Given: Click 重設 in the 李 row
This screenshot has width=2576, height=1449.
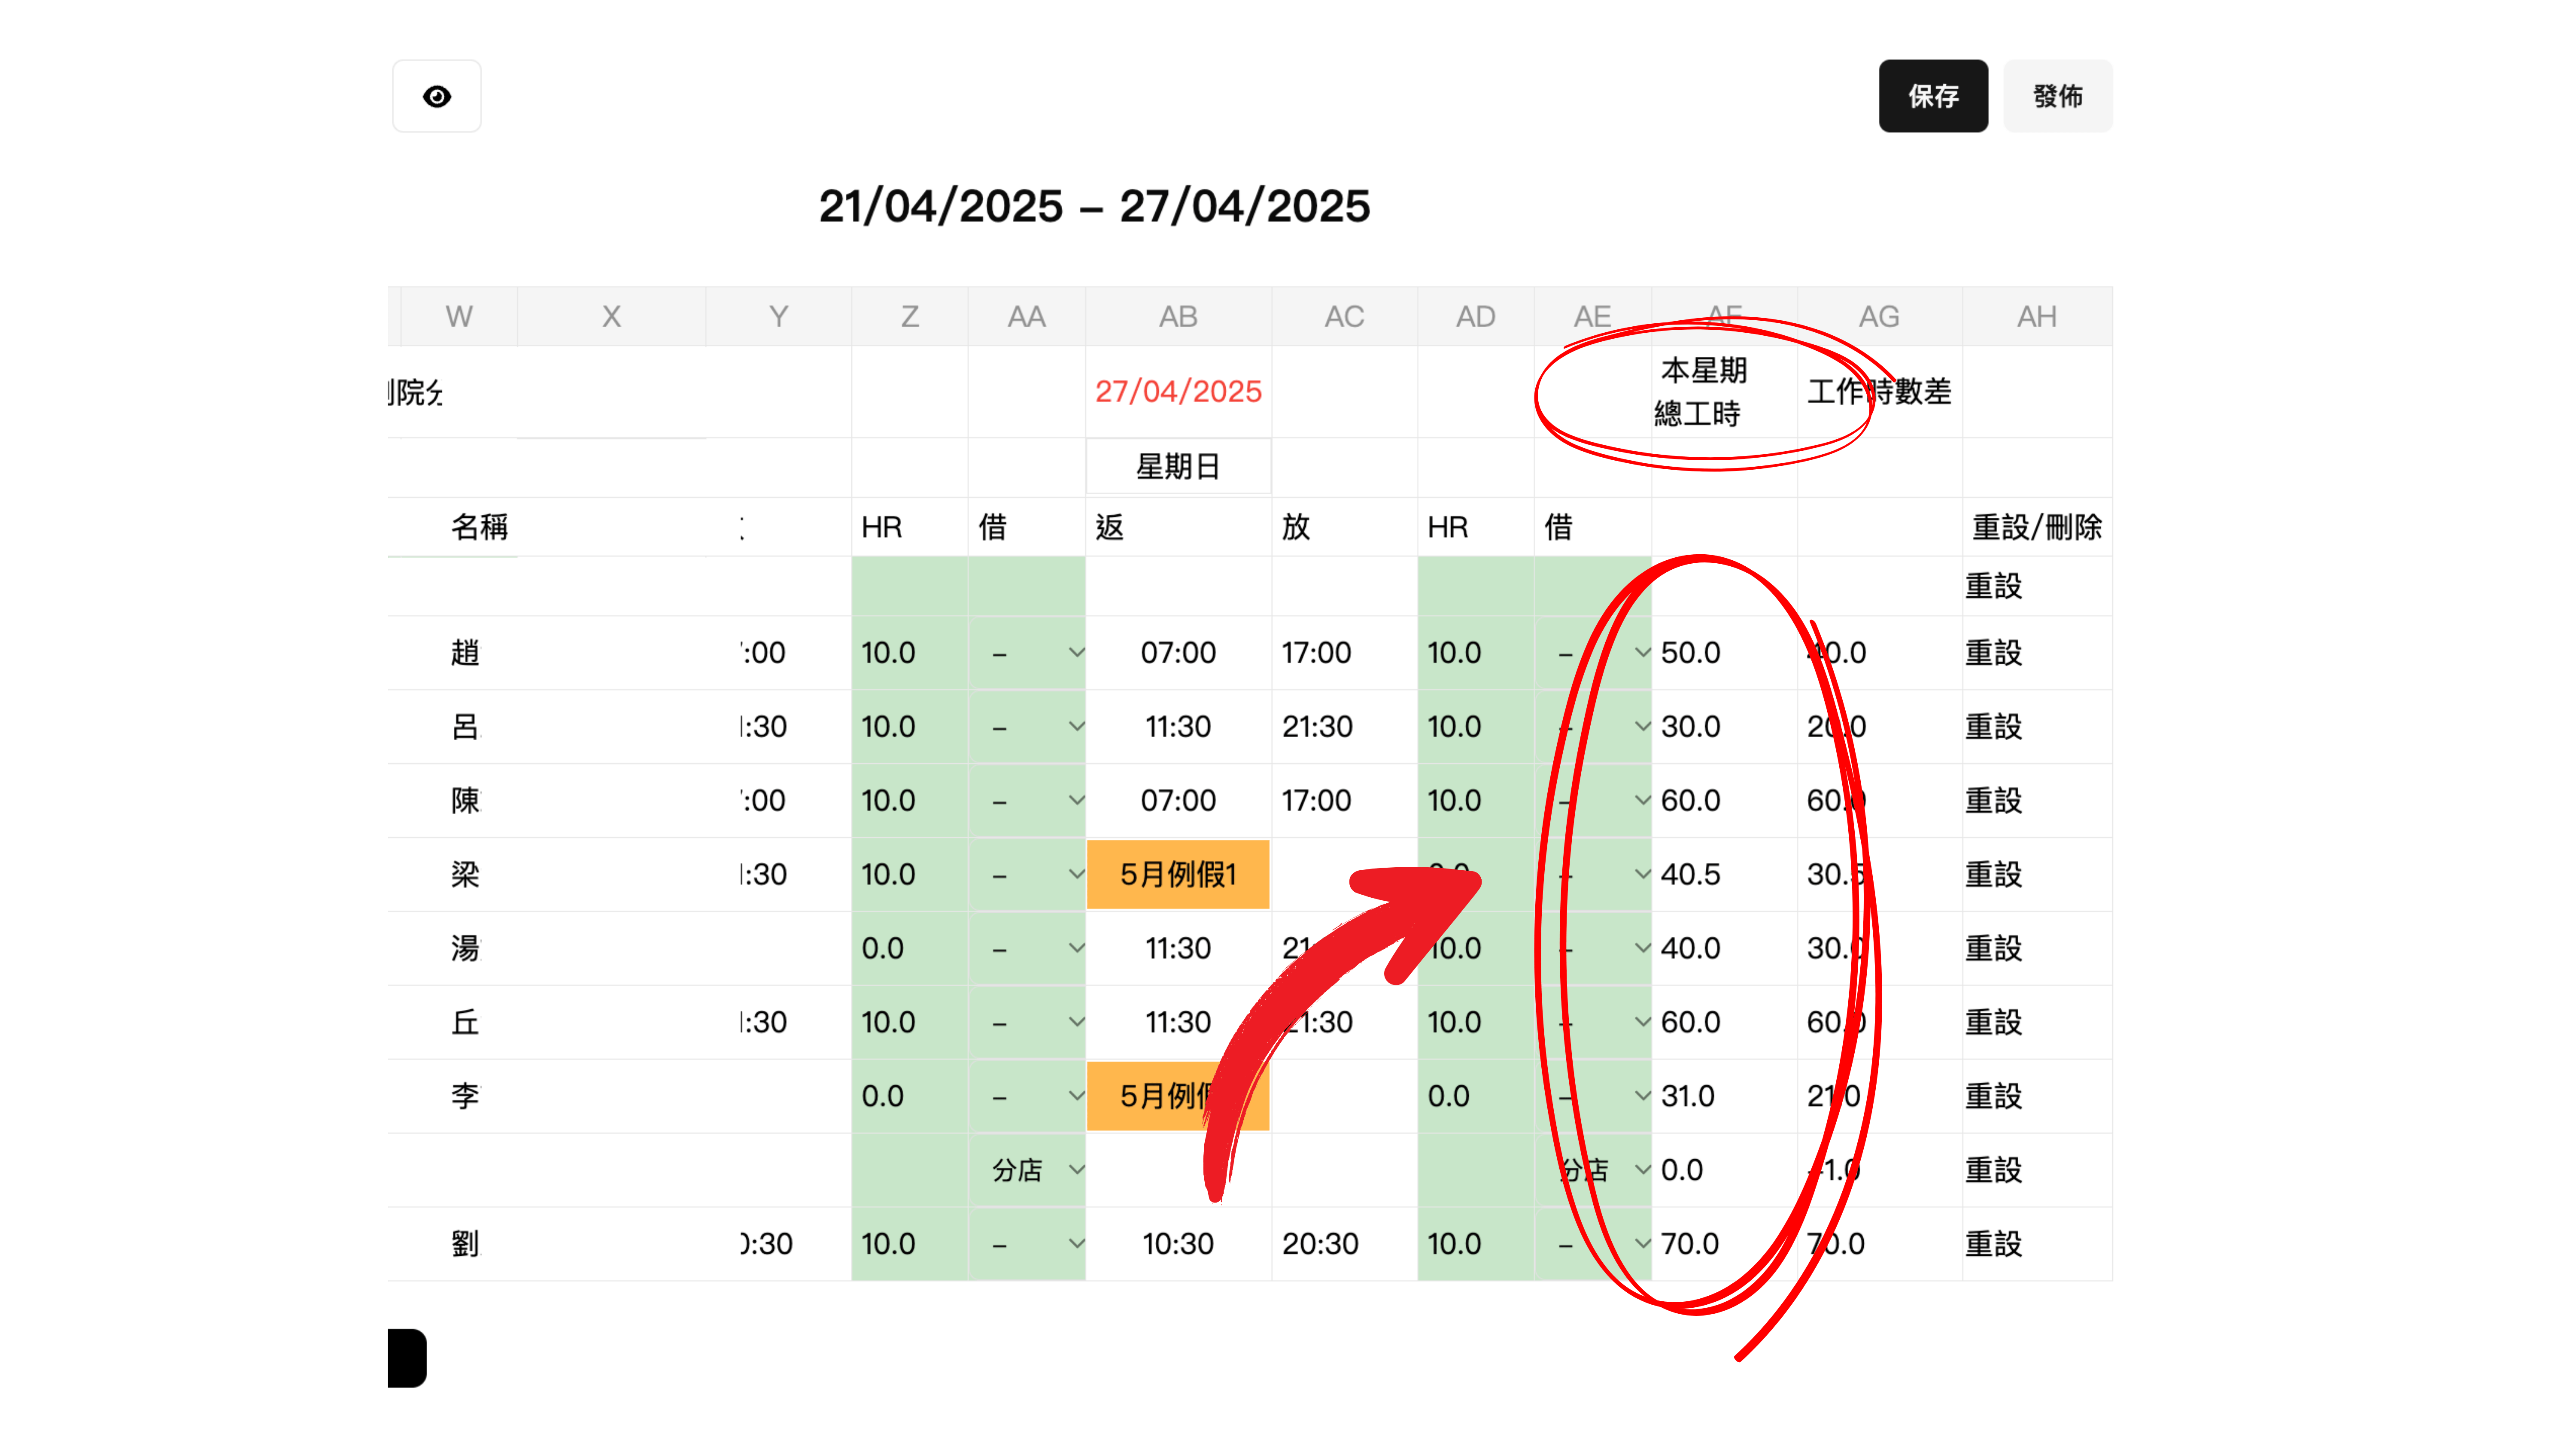Looking at the screenshot, I should (1993, 1096).
